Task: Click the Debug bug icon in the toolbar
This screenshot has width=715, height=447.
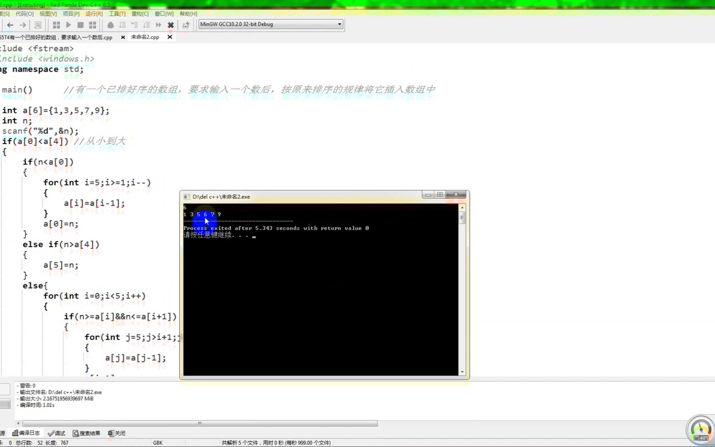Action: coord(110,25)
